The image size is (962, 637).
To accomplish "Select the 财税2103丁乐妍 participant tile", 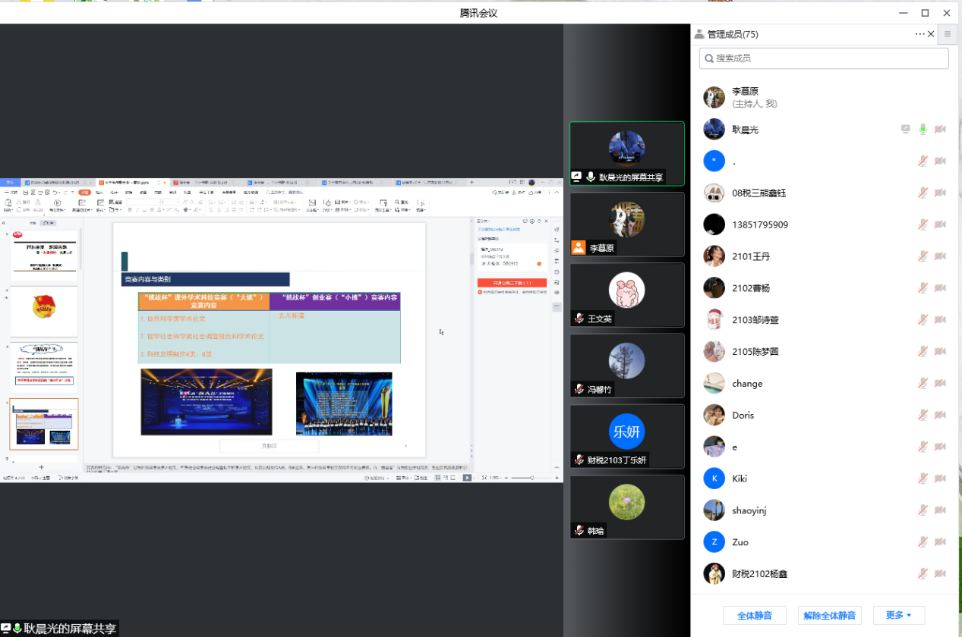I will (626, 435).
